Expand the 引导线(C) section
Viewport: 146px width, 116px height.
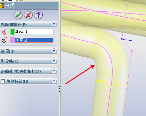click(54, 61)
